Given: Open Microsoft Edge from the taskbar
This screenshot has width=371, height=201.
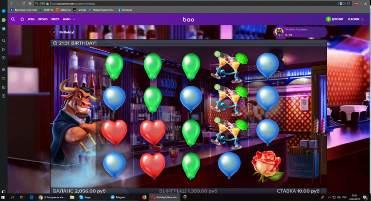Looking at the screenshot, I should click(31, 197).
